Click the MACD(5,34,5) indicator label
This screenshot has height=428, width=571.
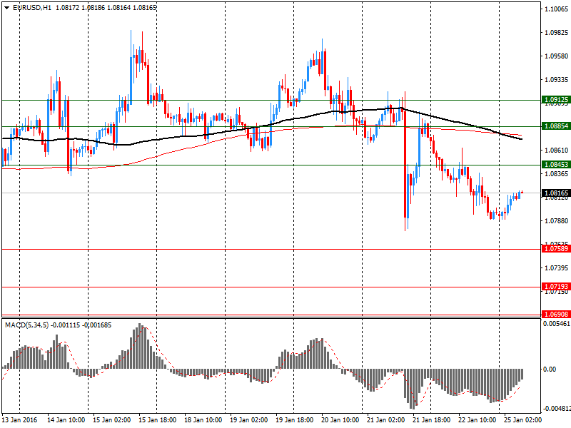click(26, 325)
